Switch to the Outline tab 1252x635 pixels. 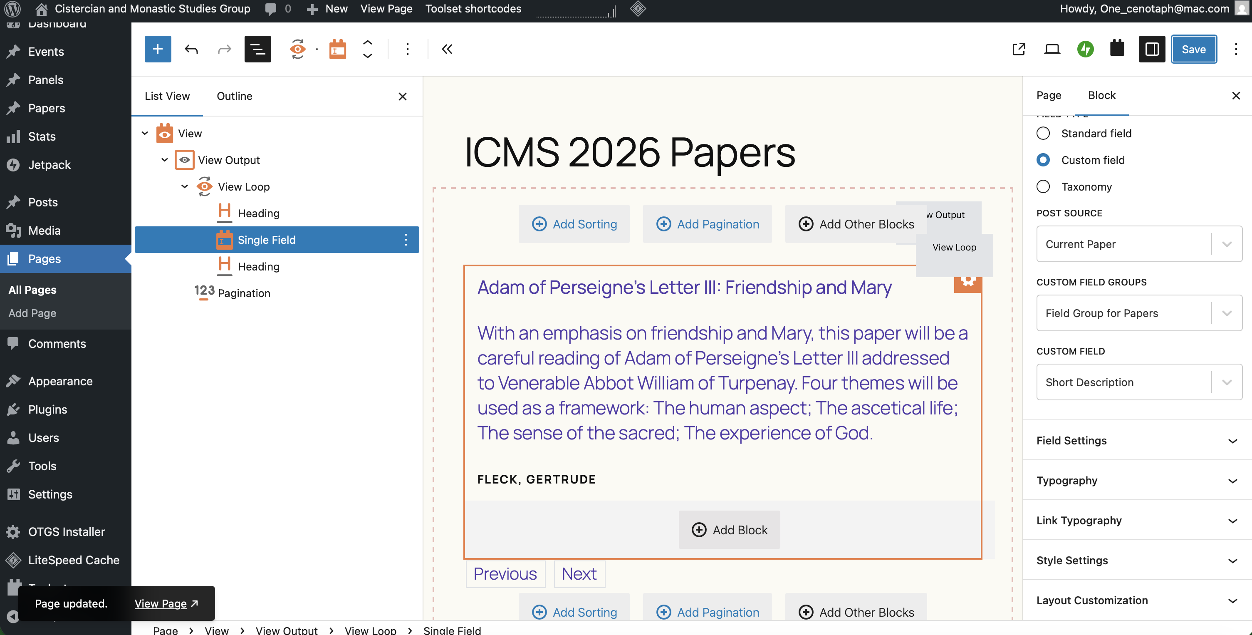[x=234, y=96]
